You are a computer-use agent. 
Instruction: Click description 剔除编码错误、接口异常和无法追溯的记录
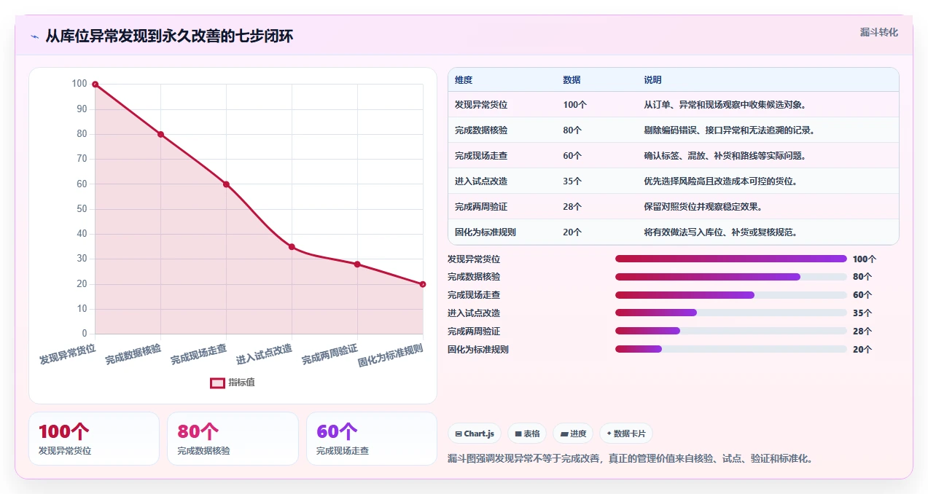coord(729,130)
